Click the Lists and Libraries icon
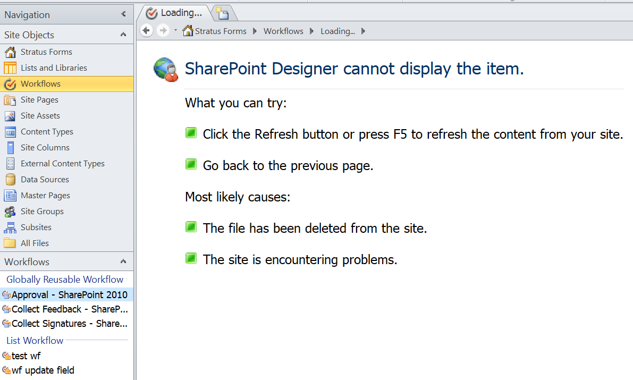Screen dimensions: 633x380 coord(10,68)
